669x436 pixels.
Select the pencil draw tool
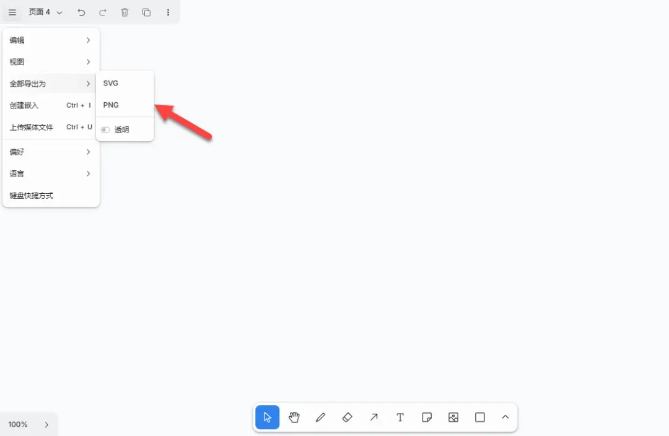(321, 417)
